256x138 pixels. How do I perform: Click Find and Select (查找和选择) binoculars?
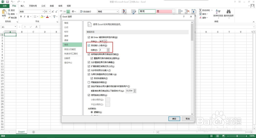229,12
